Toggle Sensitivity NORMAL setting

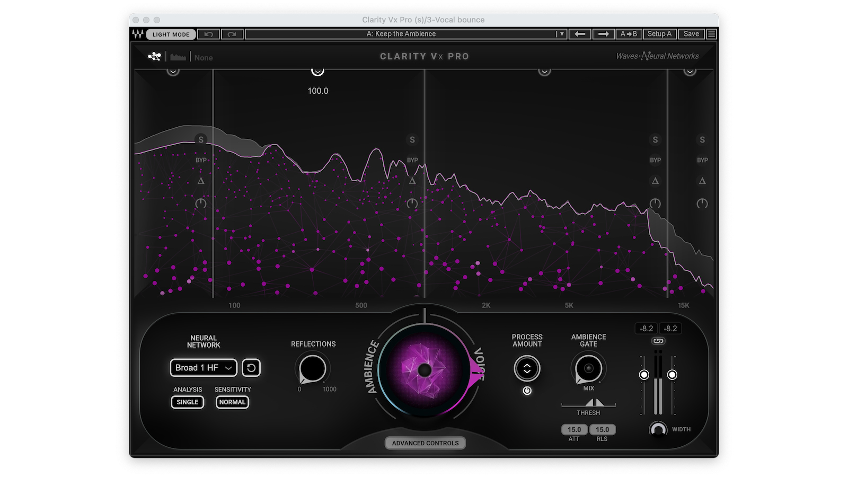point(232,402)
